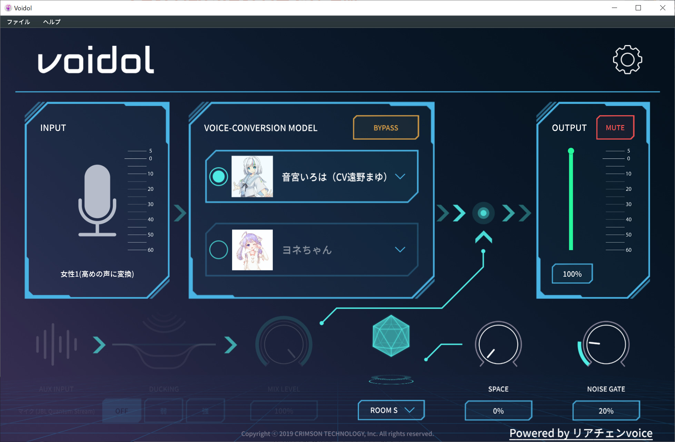The width and height of the screenshot is (675, 442).
Task: Select 音宮いろは voice model radio button
Action: pos(218,177)
